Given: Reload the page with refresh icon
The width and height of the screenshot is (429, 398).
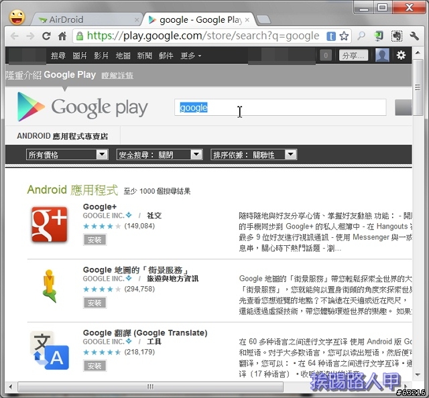Looking at the screenshot, I should pos(46,36).
